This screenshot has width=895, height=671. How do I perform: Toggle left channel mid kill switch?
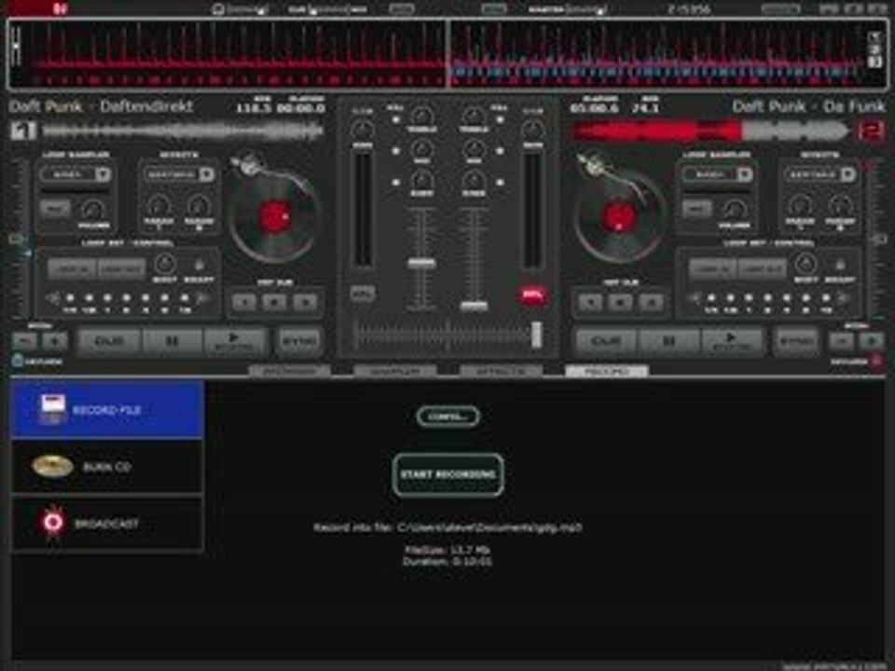click(395, 151)
